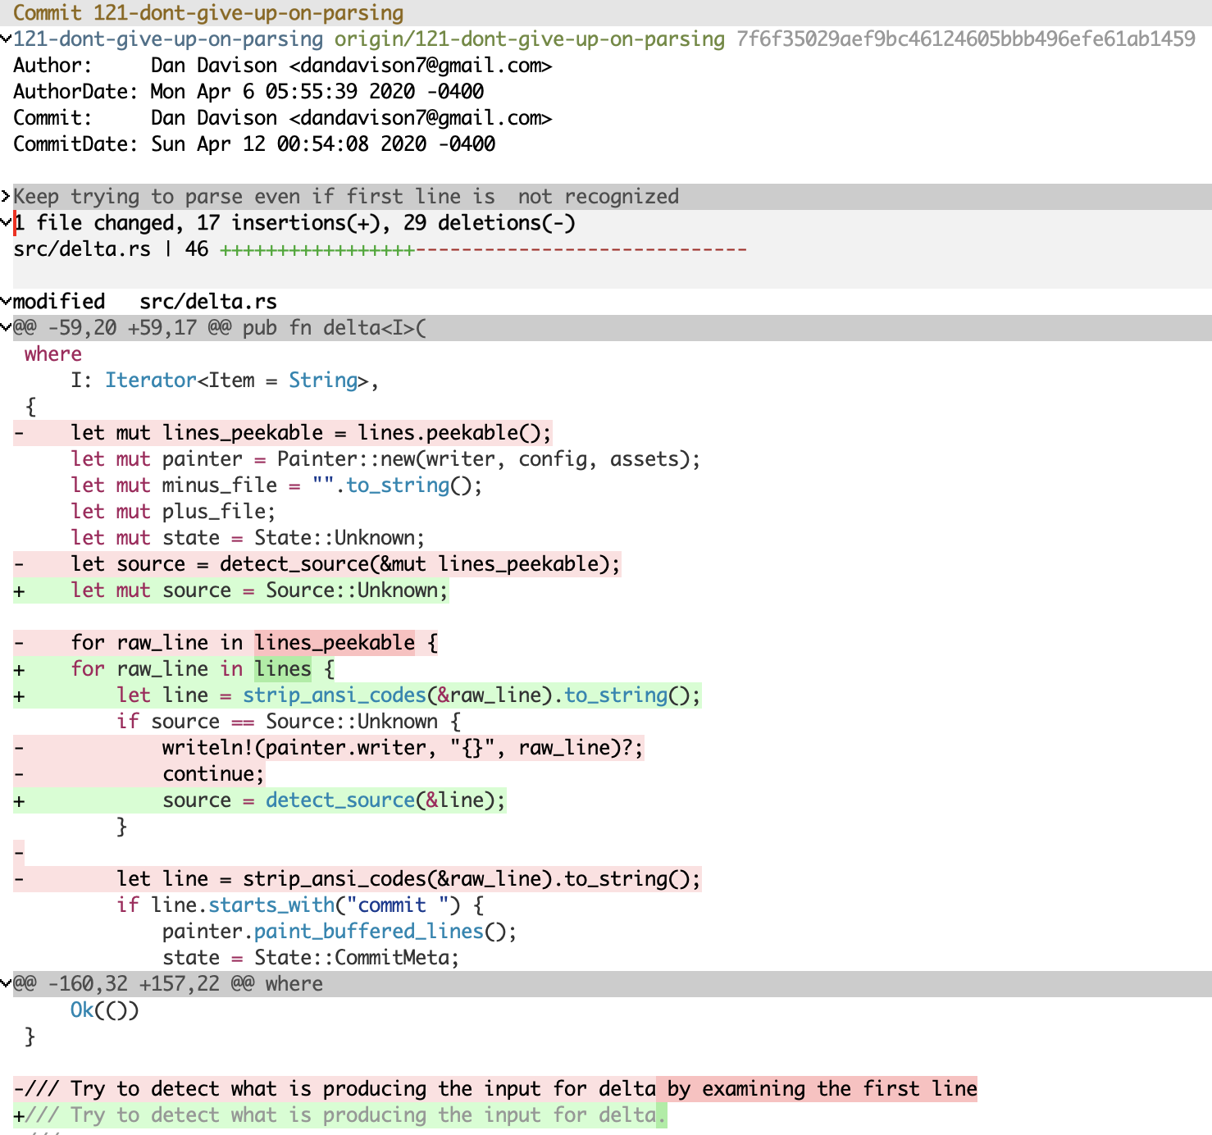Click the line 'let mut painter = Painter::new(writer, config, assets);'

(385, 458)
